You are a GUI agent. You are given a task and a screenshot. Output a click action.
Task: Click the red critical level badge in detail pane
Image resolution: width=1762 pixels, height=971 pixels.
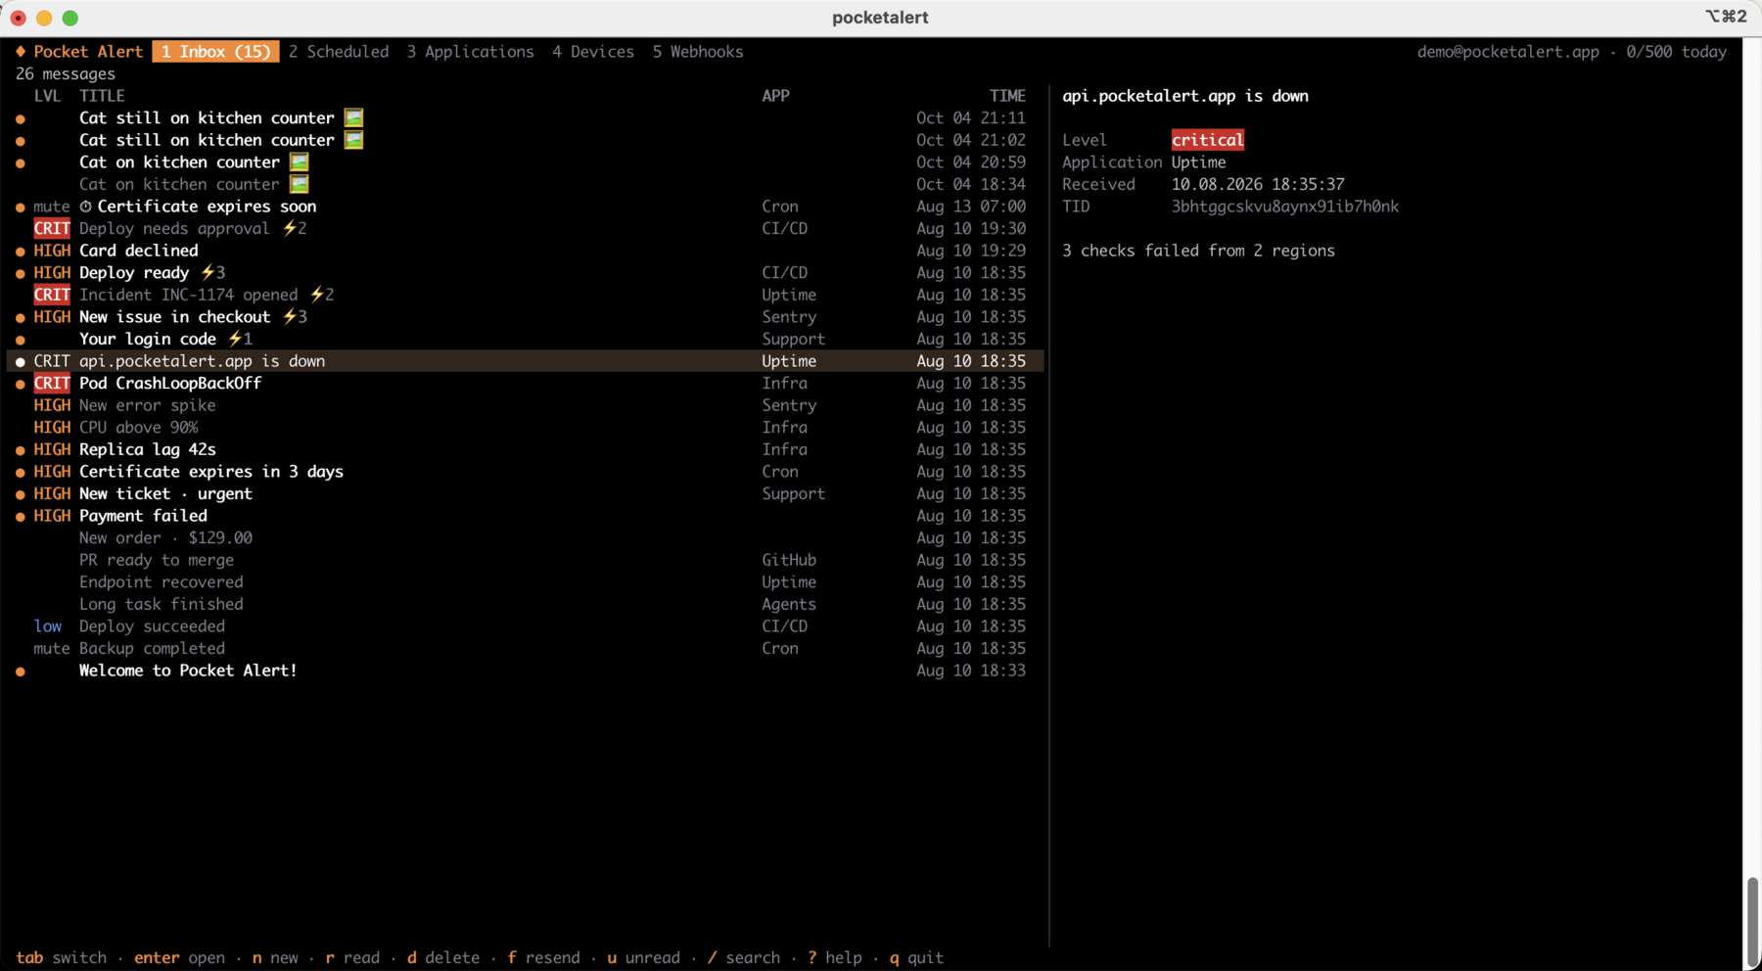point(1208,140)
